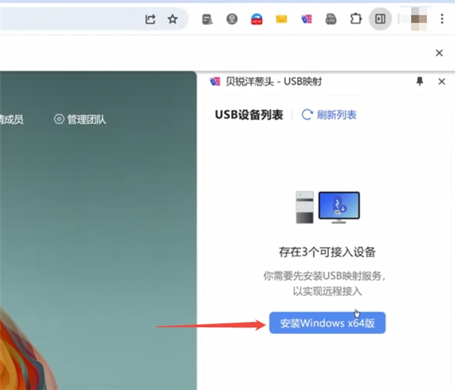Viewport: 455px width, 390px height.
Task: Open the first gray document extension icon
Action: coord(207,20)
